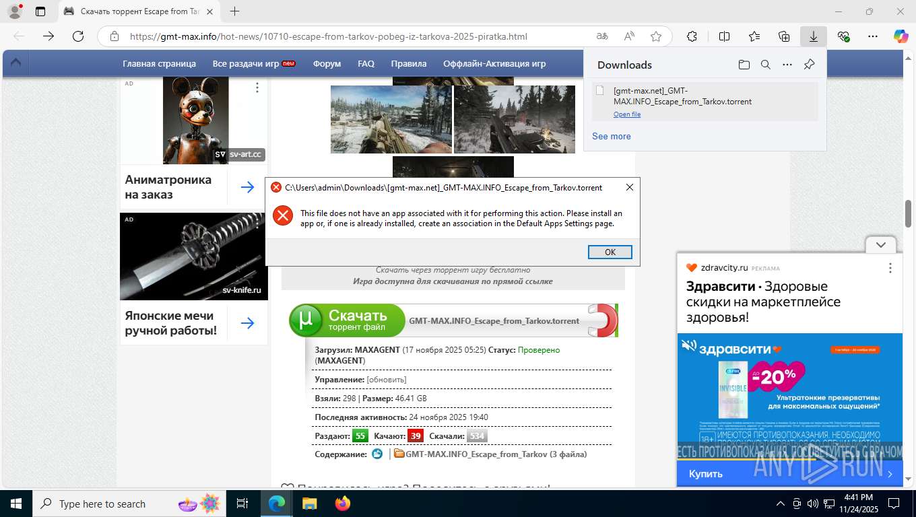Click See more in Downloads panel

pyautogui.click(x=612, y=136)
